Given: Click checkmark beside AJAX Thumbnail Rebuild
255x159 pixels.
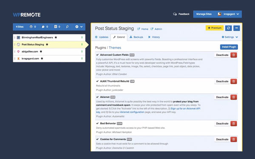Looking at the screenshot, I should point(97,81).
